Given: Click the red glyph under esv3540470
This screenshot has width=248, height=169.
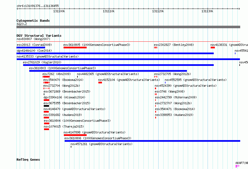Looking at the screenshot, I should (47, 83).
